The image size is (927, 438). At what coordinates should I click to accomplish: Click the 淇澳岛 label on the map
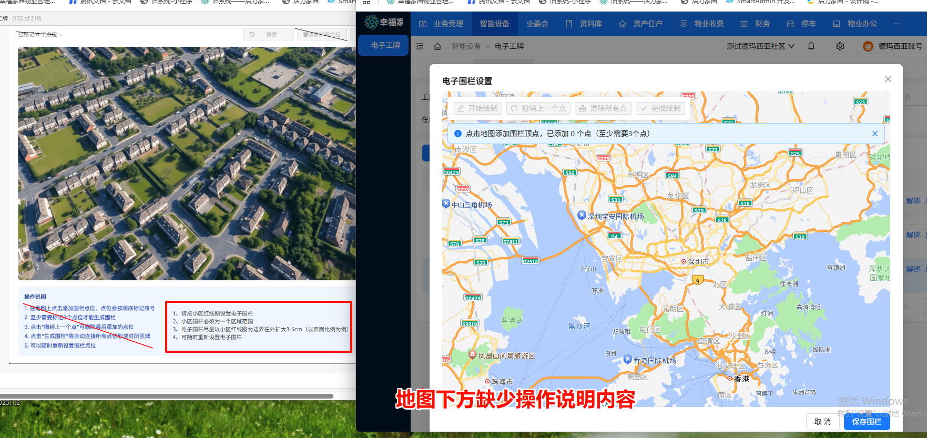(x=512, y=320)
